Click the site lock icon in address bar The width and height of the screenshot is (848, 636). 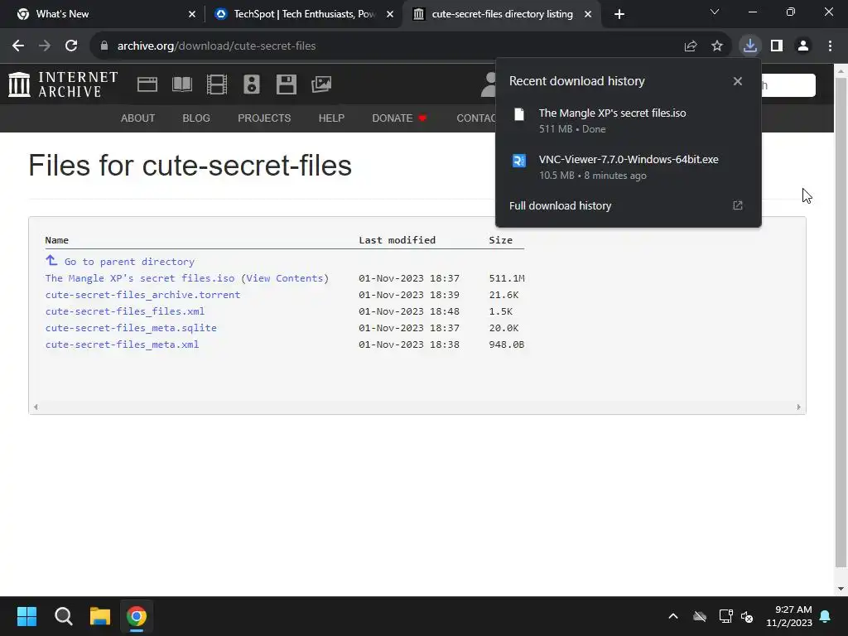104,46
